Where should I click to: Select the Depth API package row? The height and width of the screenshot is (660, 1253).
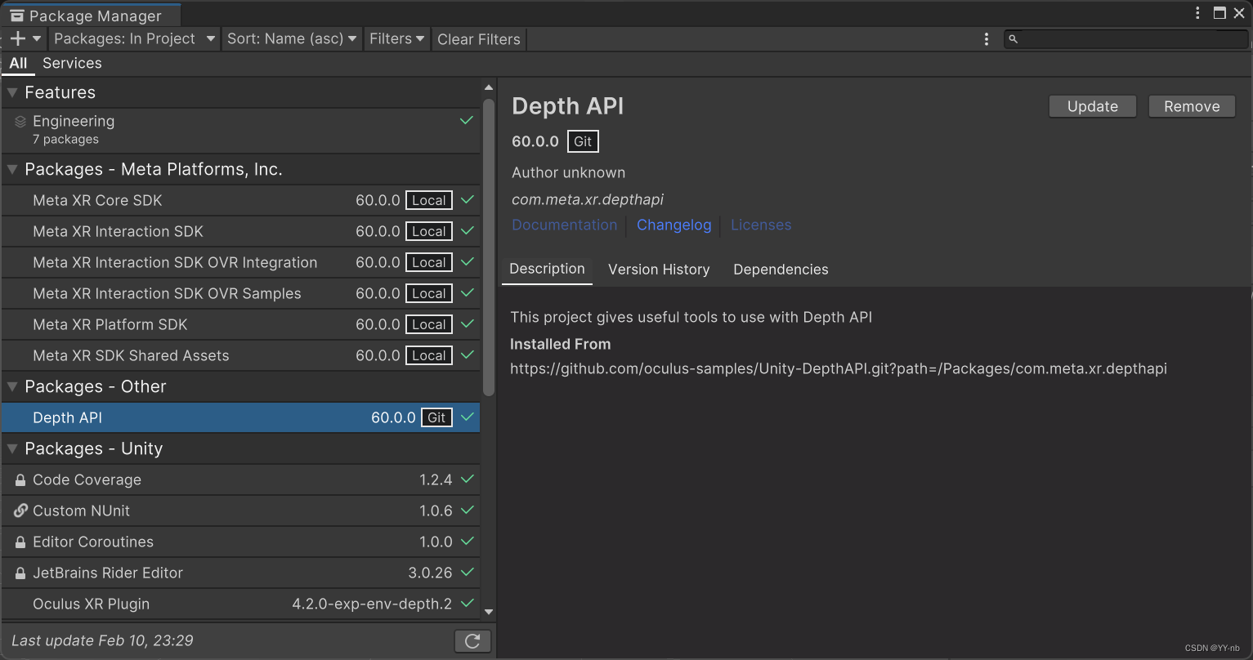(x=240, y=417)
